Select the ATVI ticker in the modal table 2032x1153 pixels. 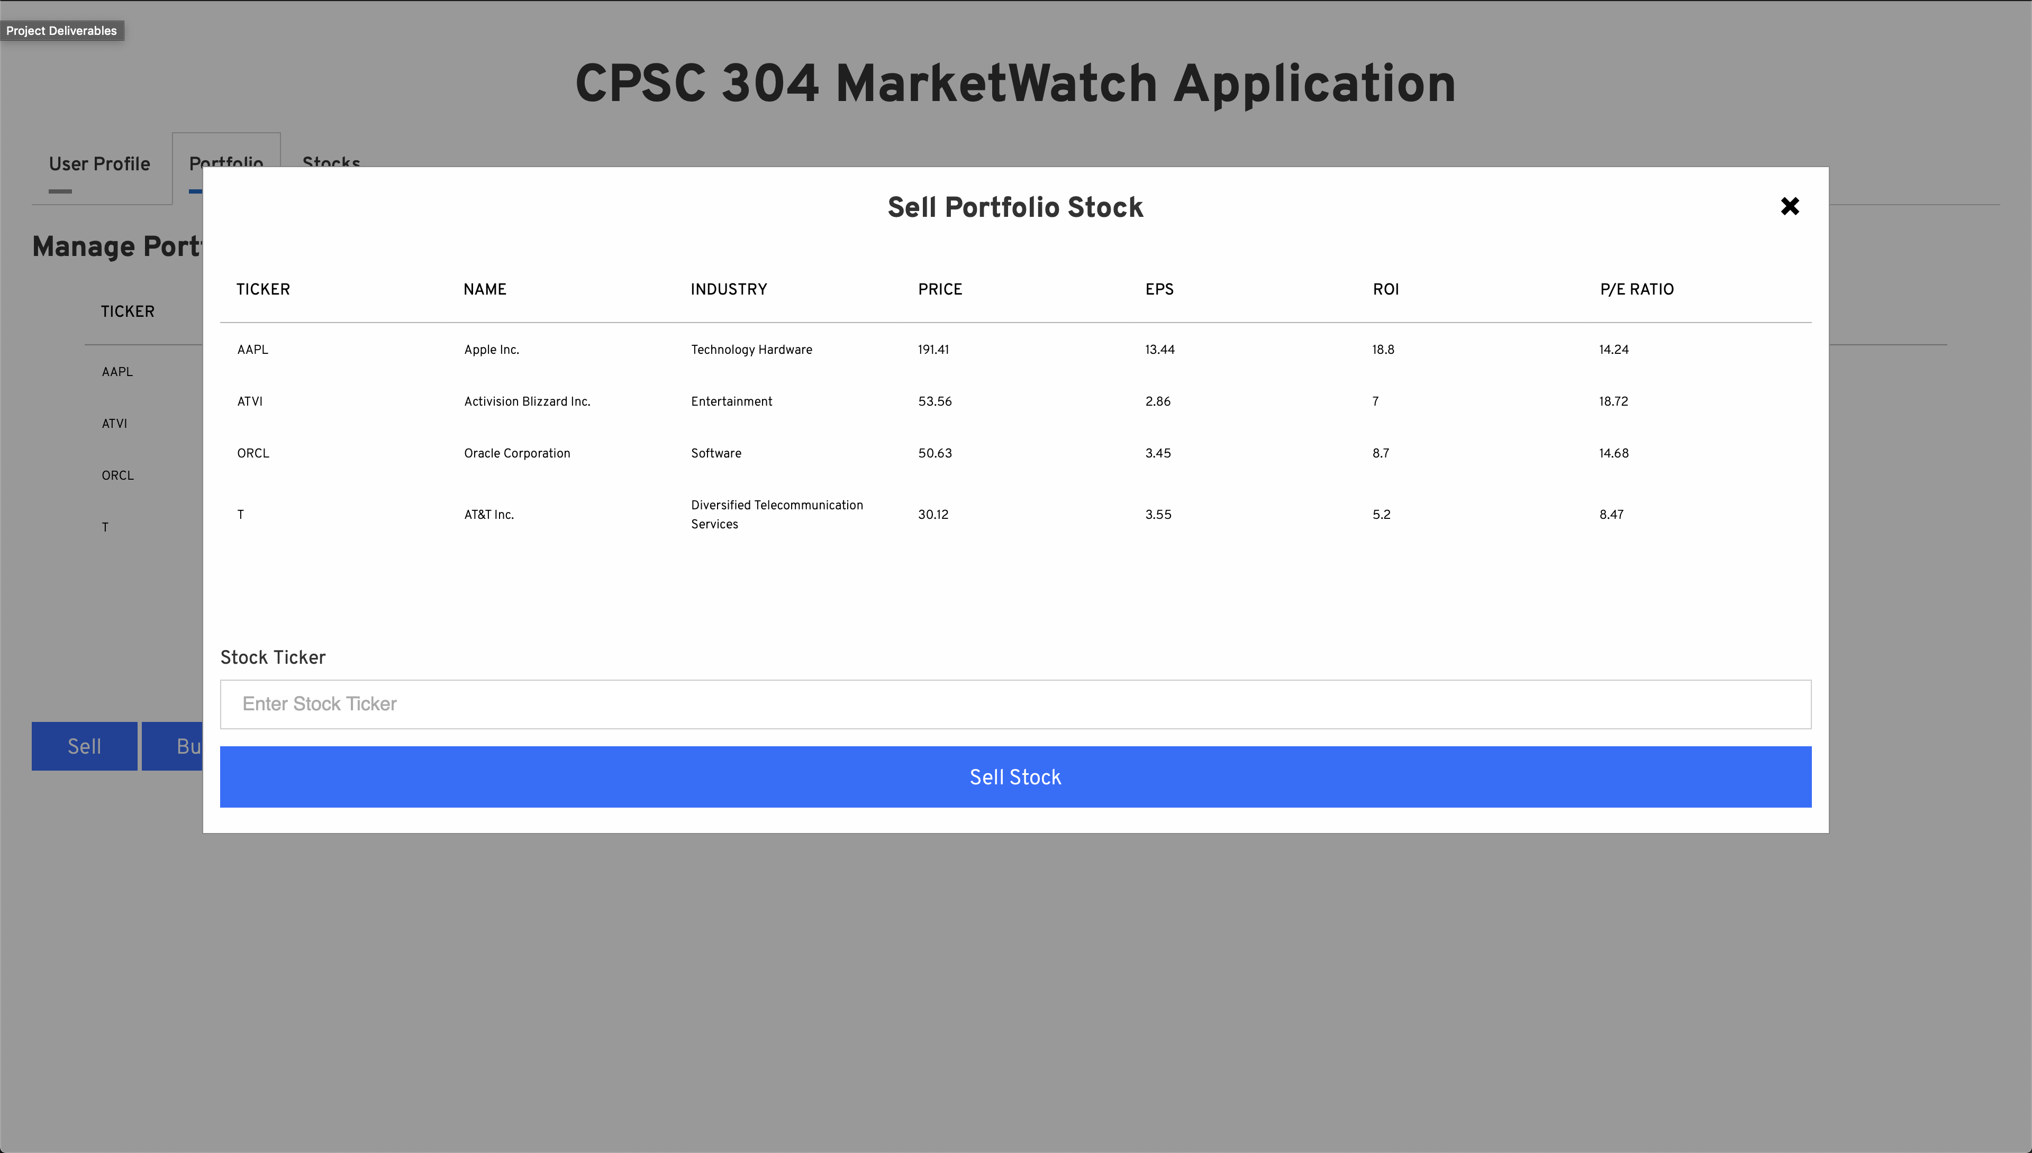pos(250,401)
